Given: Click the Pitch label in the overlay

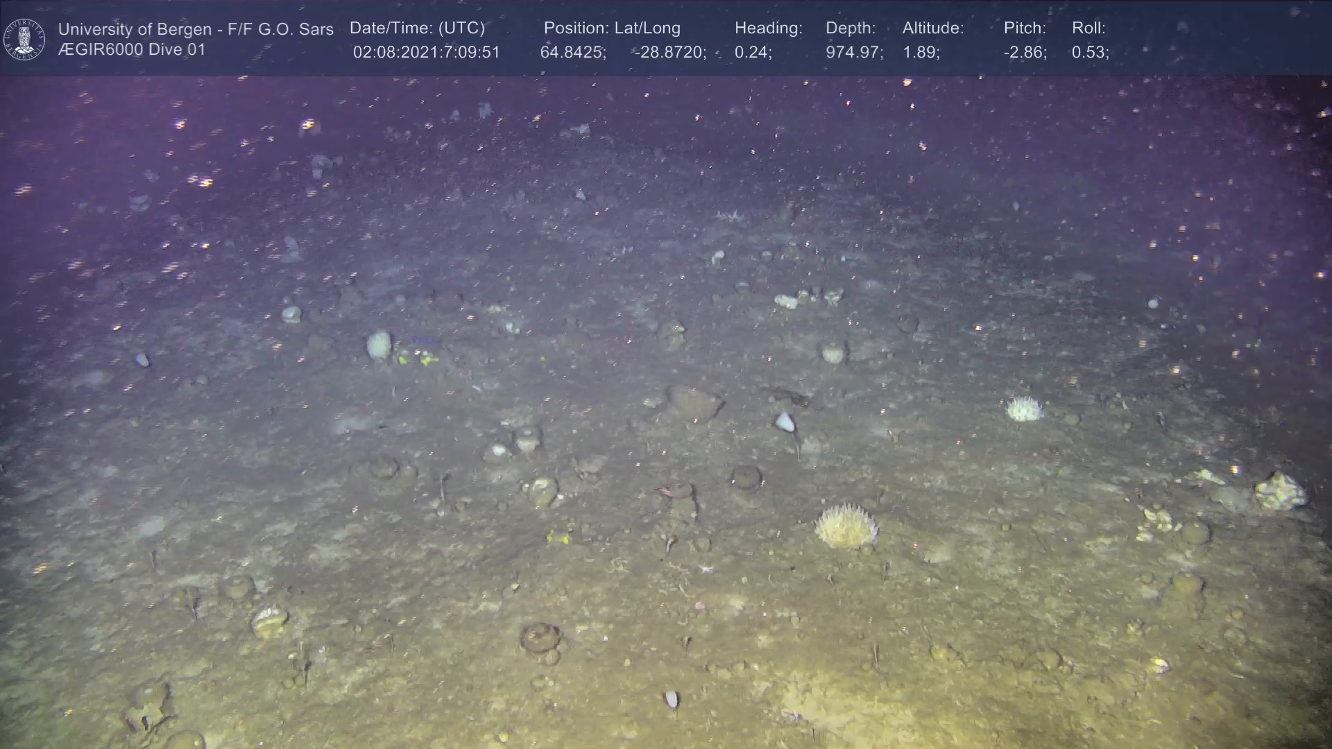Looking at the screenshot, I should coord(1024,28).
